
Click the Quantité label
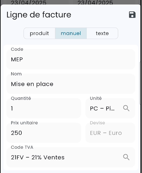pos(21,98)
